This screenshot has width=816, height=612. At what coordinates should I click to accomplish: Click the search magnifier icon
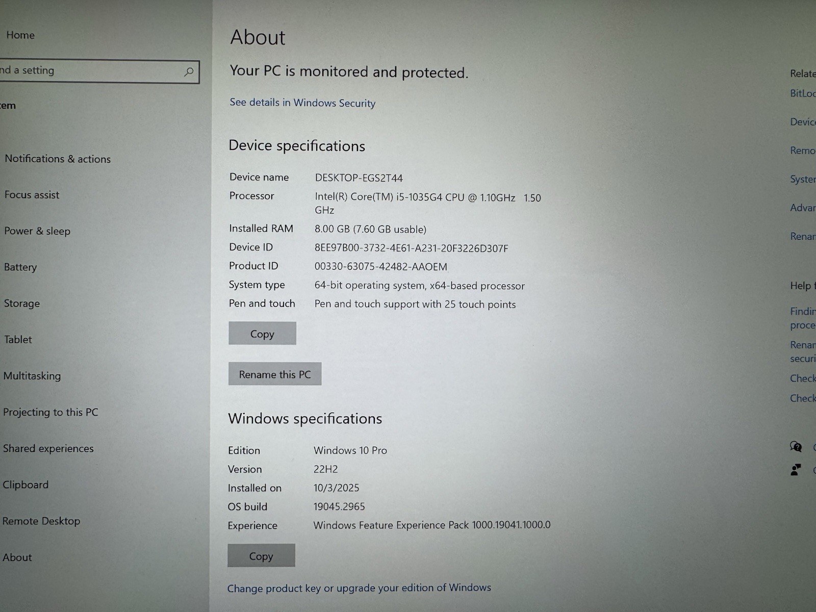[x=189, y=72]
